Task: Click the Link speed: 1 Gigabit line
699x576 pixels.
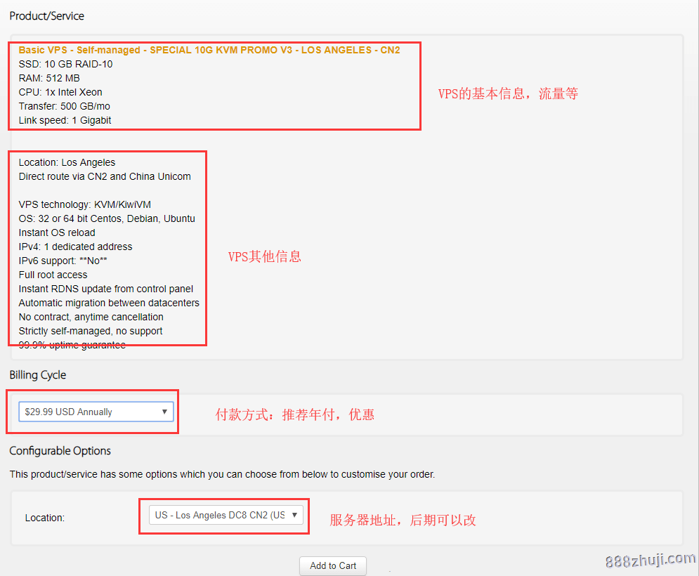Action: pyautogui.click(x=65, y=120)
